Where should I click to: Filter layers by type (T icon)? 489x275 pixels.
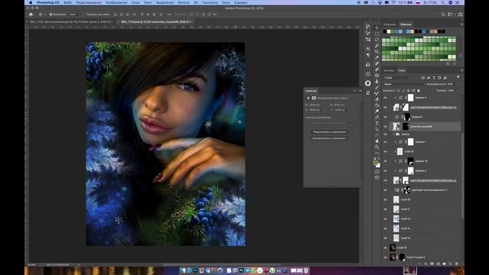click(434, 78)
